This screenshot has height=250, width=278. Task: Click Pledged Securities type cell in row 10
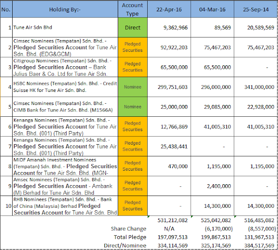pyautogui.click(x=132, y=206)
